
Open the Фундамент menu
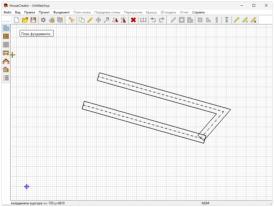pos(61,12)
